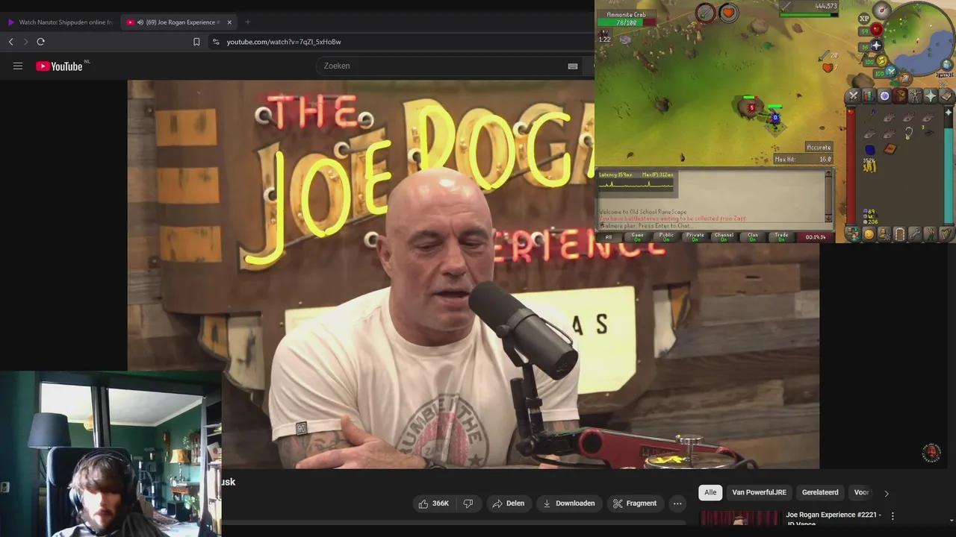Open the YouTube hamburger guide menu
Viewport: 956px width, 537px height.
tap(18, 66)
